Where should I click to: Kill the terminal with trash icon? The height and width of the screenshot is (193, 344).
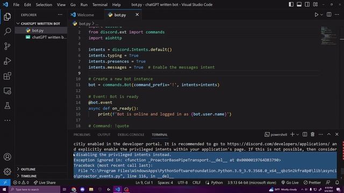[313, 135]
